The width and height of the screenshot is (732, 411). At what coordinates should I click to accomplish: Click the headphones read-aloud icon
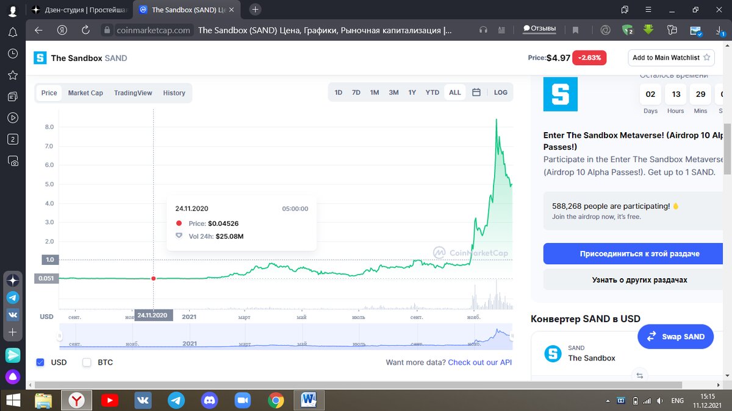(x=484, y=30)
